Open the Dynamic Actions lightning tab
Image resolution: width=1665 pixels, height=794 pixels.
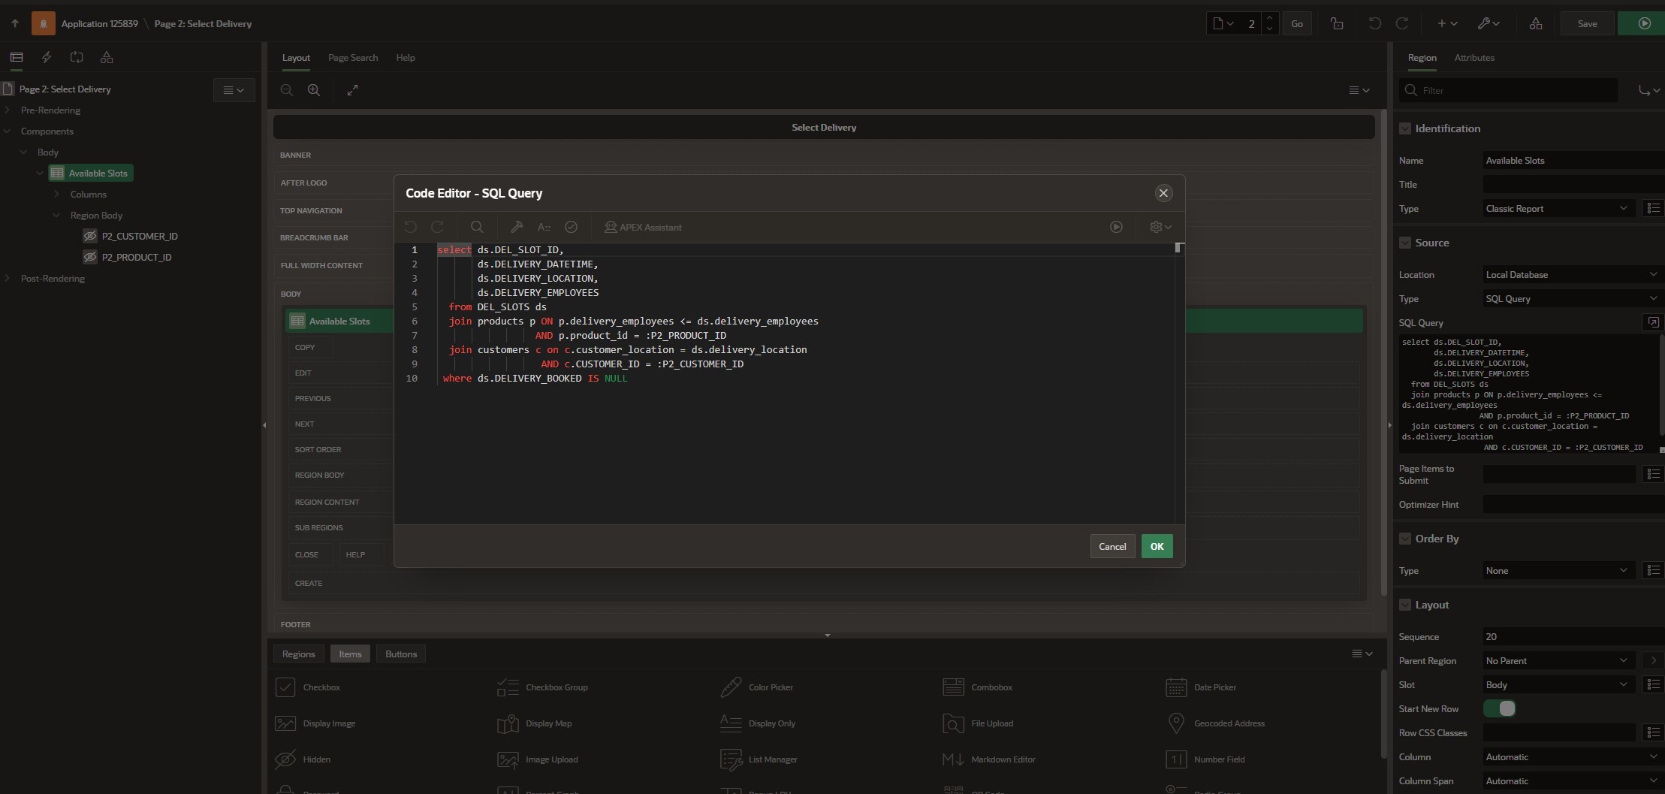pyautogui.click(x=47, y=57)
